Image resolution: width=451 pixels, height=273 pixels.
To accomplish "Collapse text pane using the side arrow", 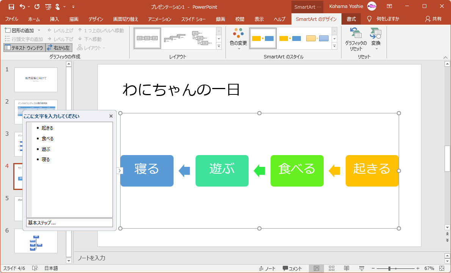I will click(x=120, y=171).
